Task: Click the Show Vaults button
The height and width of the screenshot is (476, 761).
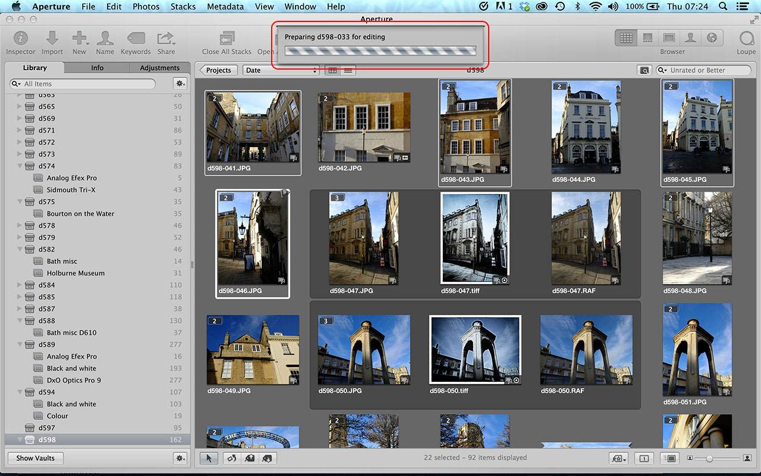Action: click(35, 458)
